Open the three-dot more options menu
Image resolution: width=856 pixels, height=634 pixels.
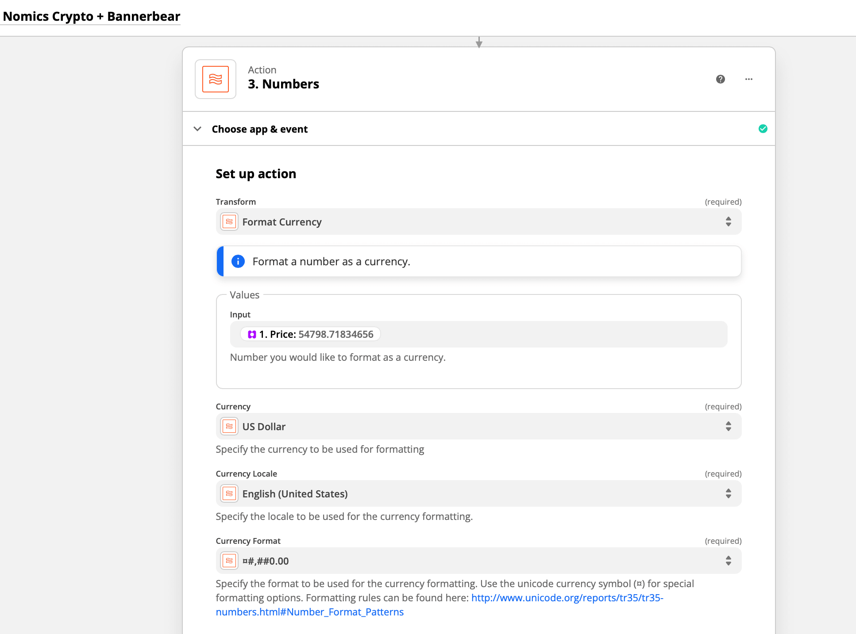coord(749,79)
